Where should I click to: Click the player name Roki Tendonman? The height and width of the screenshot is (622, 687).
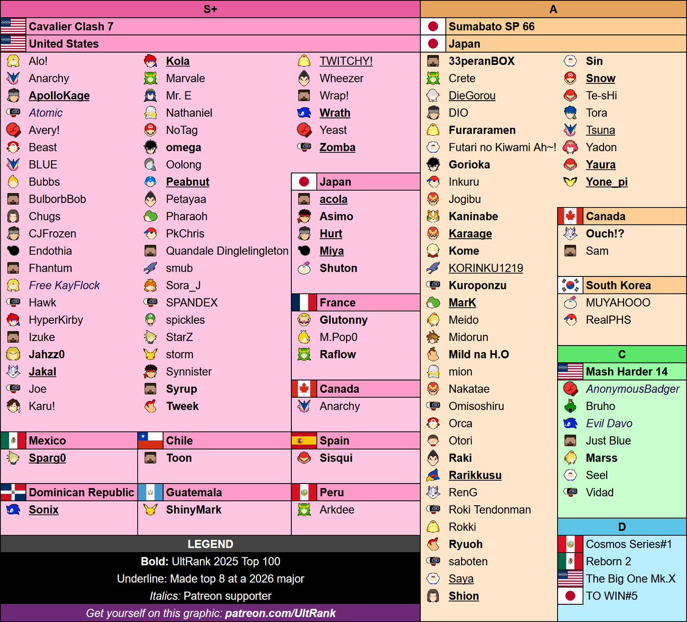pyautogui.click(x=489, y=509)
